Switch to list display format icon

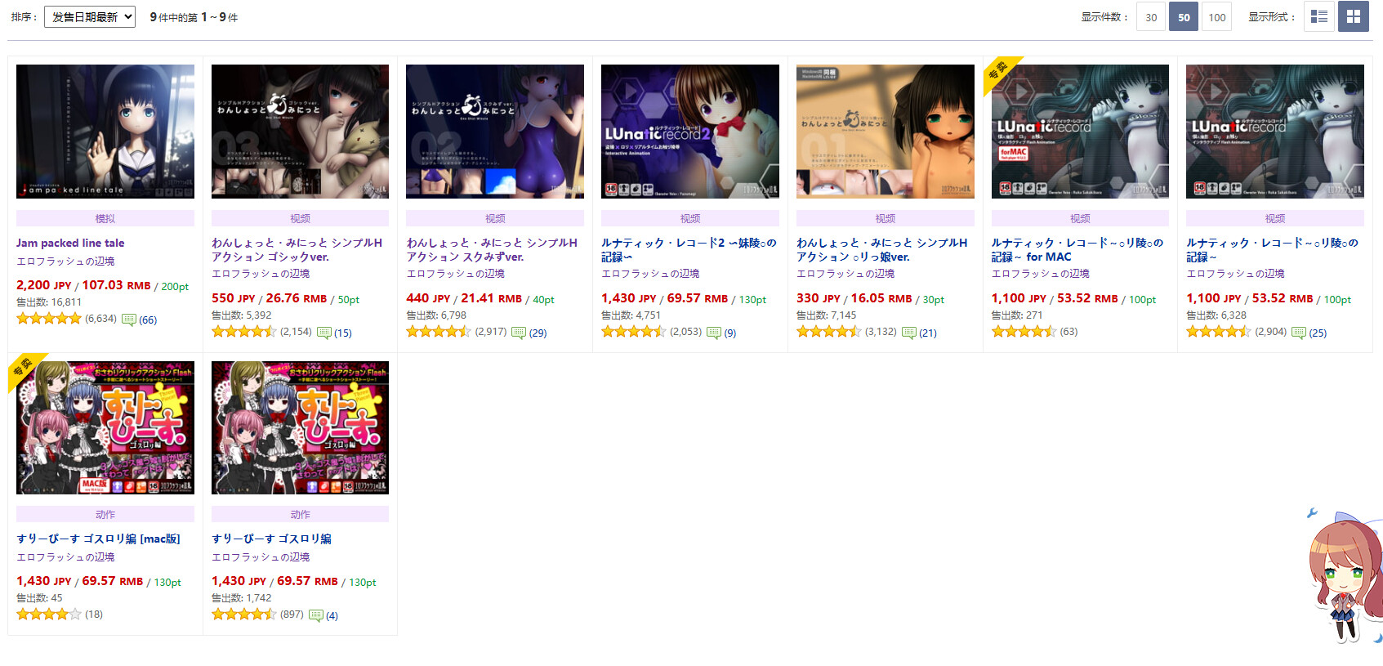pyautogui.click(x=1318, y=16)
